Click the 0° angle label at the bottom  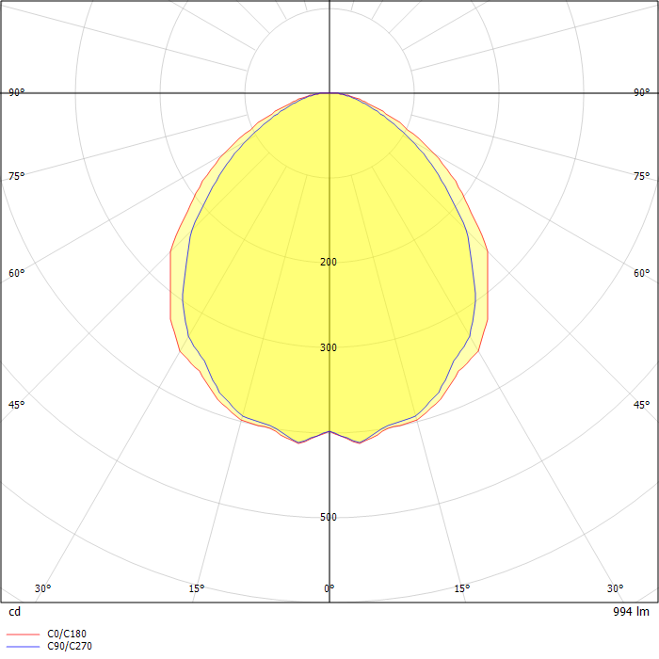click(x=329, y=588)
